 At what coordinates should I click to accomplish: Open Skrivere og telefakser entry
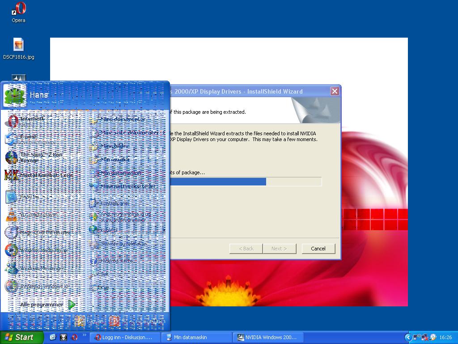pyautogui.click(x=127, y=244)
